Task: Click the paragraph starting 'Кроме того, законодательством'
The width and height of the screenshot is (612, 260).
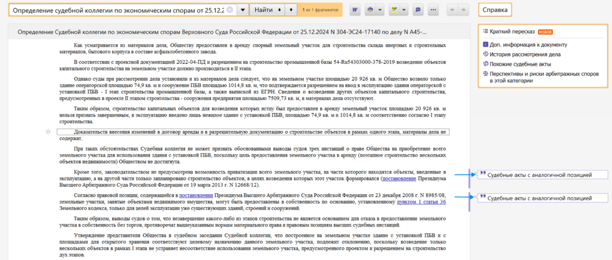Action: tap(253, 178)
